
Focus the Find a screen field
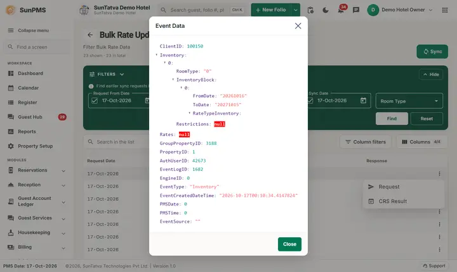37,47
